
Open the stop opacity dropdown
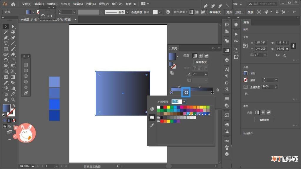(x=184, y=102)
